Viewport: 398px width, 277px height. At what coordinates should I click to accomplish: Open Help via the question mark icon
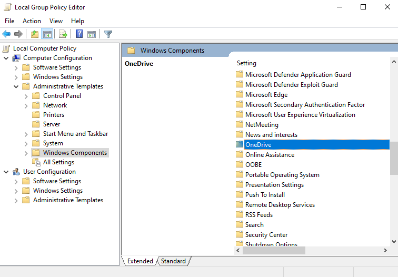[79, 34]
